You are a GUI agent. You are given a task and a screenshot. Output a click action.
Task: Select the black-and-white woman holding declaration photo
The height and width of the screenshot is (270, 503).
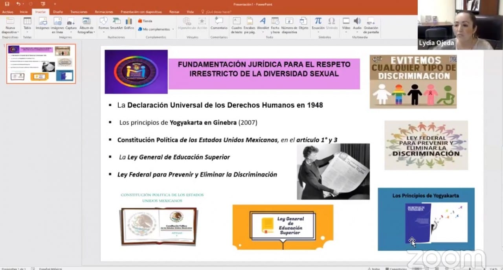(x=333, y=171)
